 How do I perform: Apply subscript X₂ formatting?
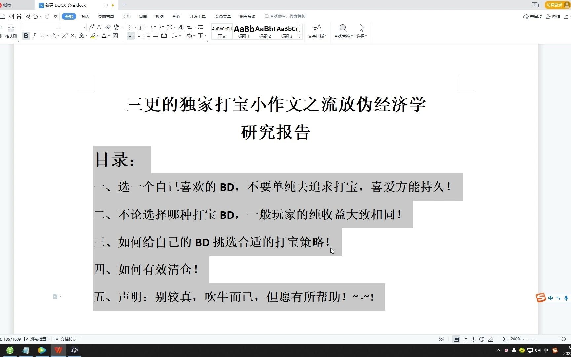pos(73,36)
